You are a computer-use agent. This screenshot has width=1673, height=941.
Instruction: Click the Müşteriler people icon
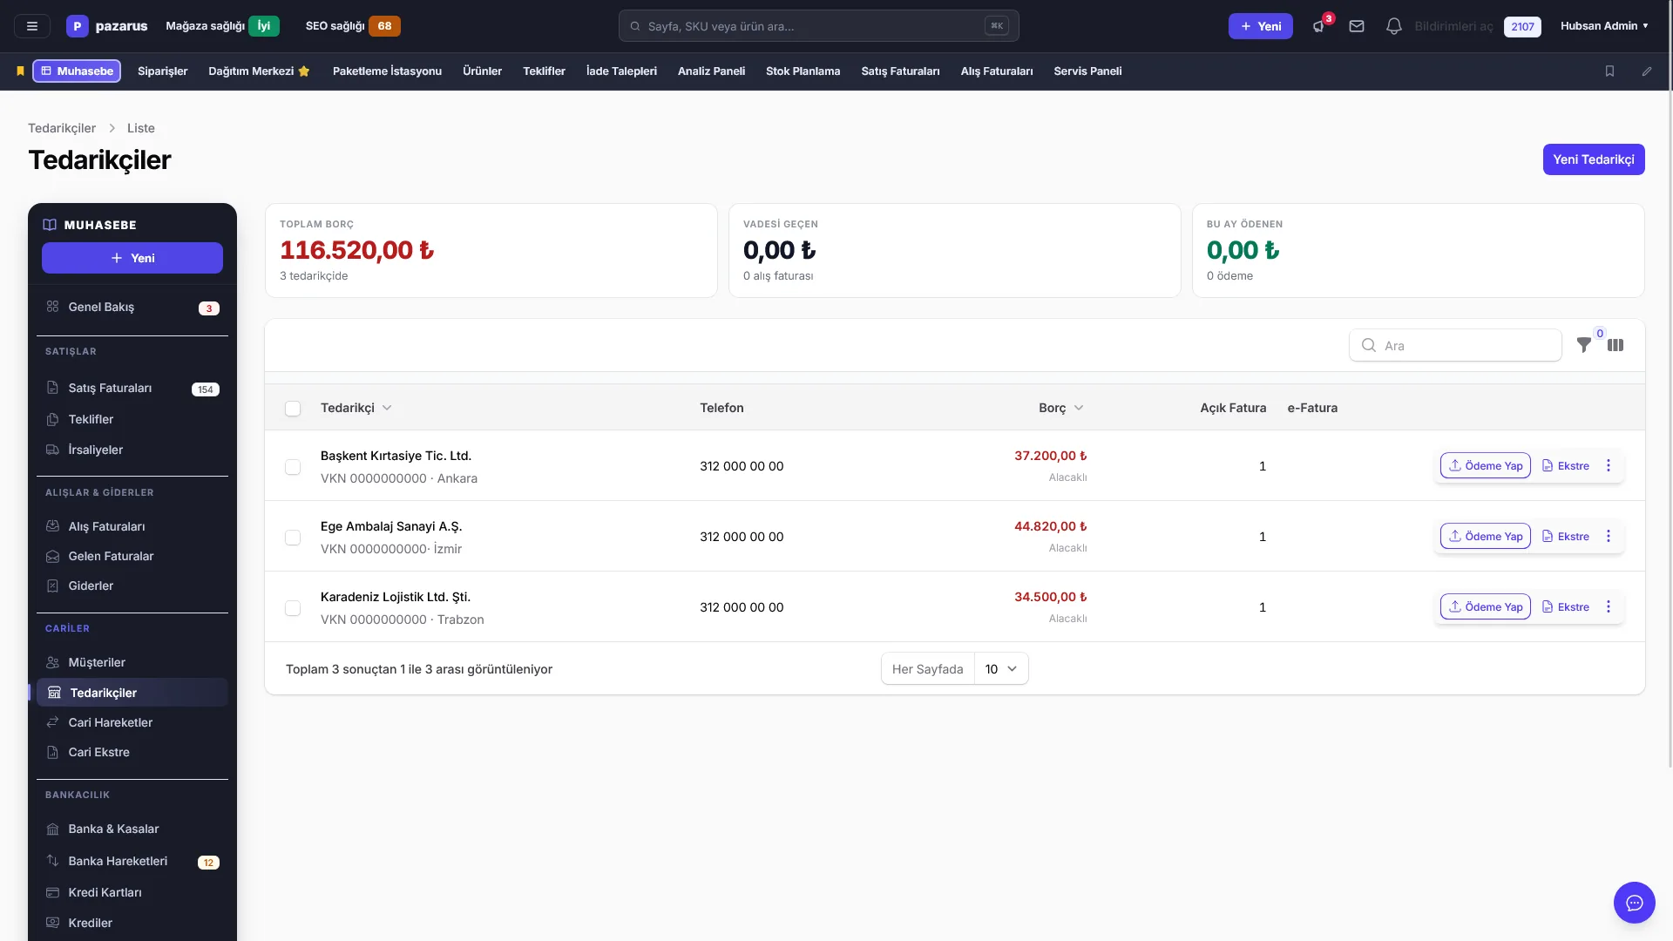point(52,662)
